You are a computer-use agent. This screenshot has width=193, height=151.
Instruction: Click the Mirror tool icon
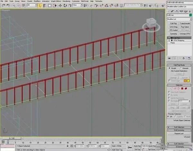coord(146,5)
